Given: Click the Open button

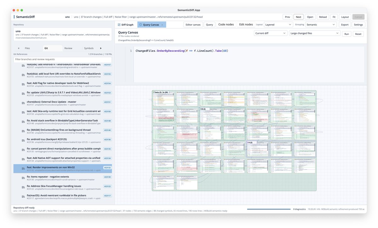Looking at the screenshot, I should coord(310,17).
